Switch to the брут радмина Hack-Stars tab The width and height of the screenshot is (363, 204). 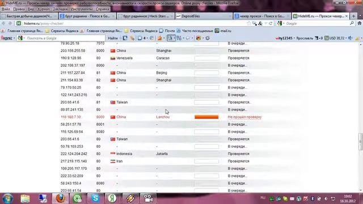146,16
